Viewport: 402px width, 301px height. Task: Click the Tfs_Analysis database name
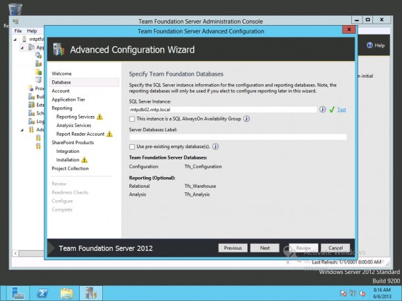click(x=197, y=194)
